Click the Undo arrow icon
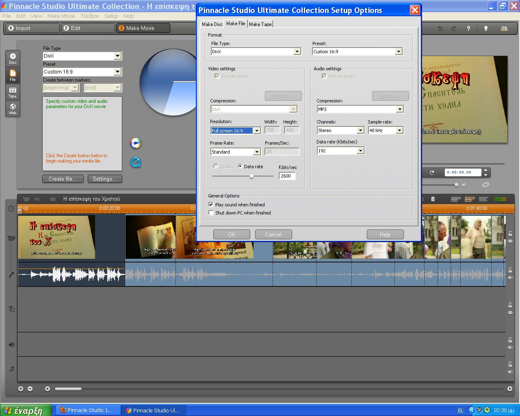The height and width of the screenshot is (416, 520). pos(440,28)
